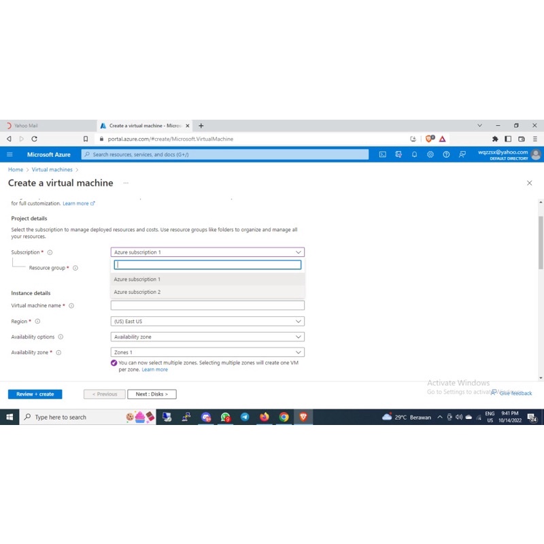The width and height of the screenshot is (544, 544).
Task: Click the Brave Rewards triangle icon
Action: [443, 139]
